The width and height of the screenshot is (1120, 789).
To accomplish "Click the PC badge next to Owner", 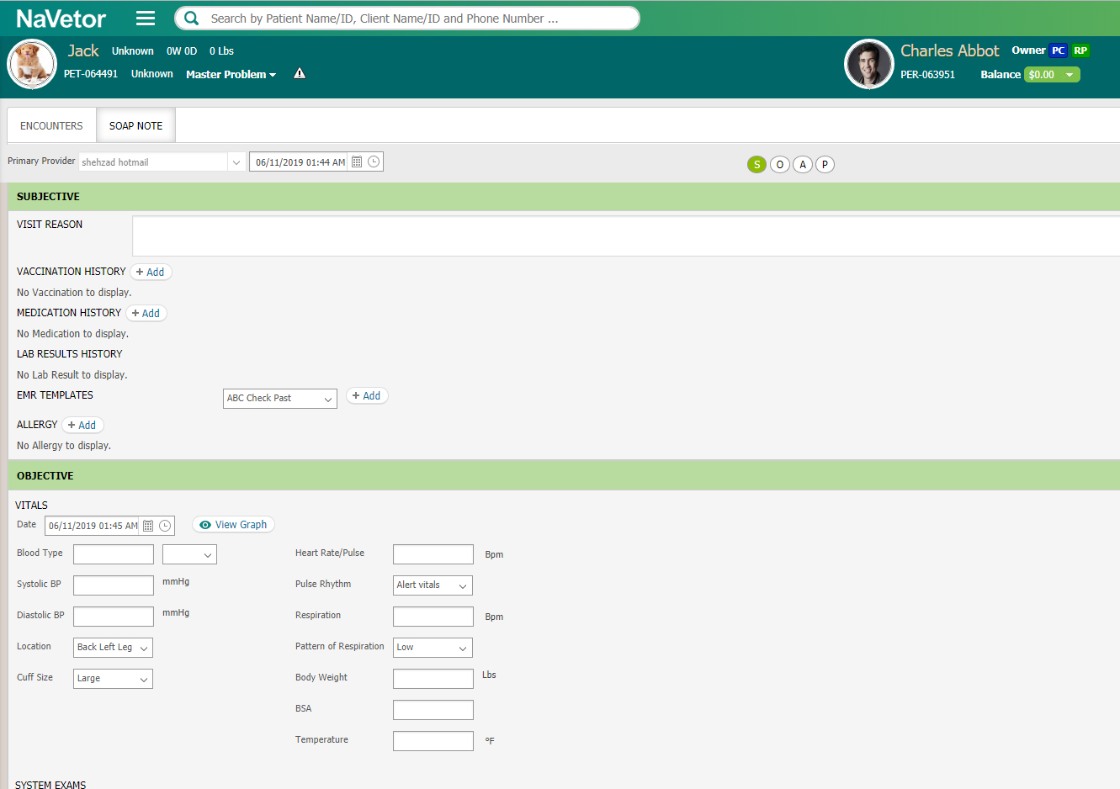I will click(1059, 50).
